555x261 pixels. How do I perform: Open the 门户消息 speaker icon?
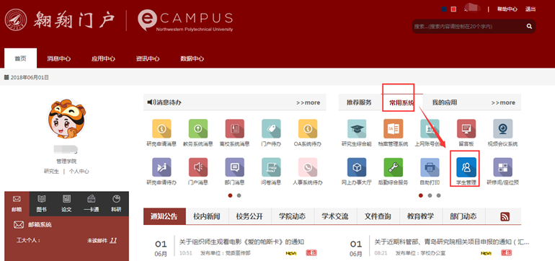198,167
